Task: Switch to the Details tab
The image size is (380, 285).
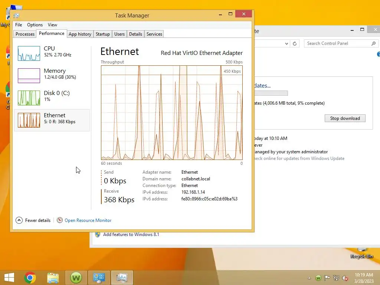Action: click(x=135, y=34)
